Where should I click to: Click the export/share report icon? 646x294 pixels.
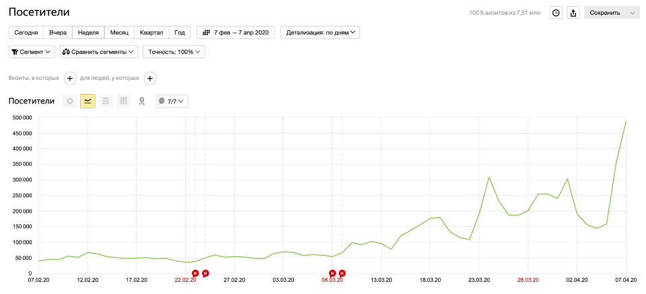573,13
